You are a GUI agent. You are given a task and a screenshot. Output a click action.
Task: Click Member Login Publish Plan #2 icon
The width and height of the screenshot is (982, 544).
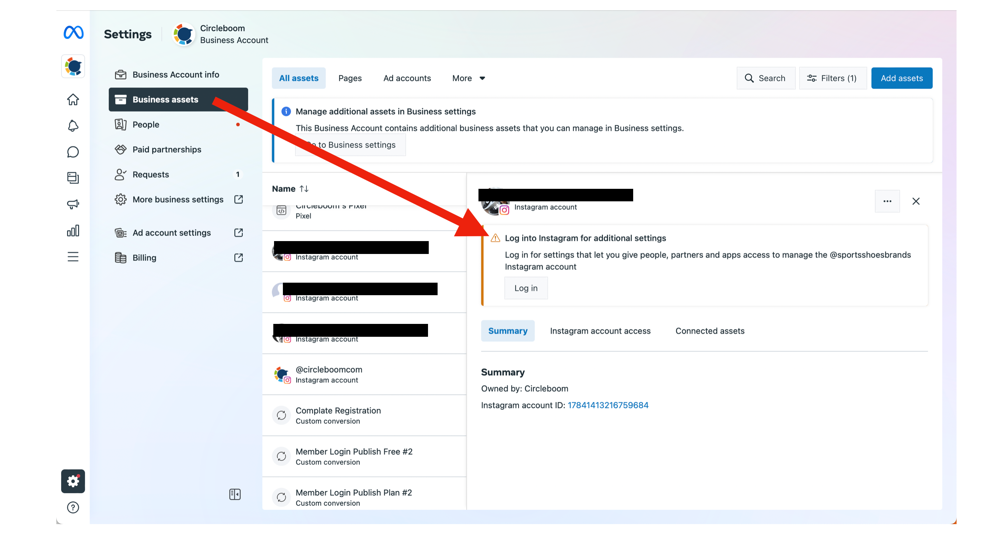(281, 498)
